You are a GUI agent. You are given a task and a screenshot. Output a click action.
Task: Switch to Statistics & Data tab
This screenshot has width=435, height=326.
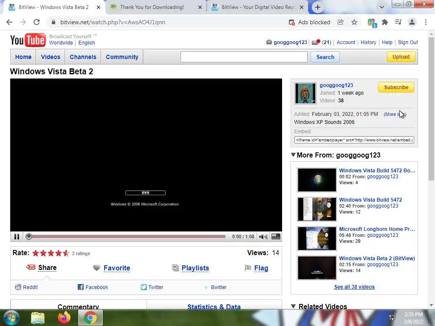(x=214, y=306)
